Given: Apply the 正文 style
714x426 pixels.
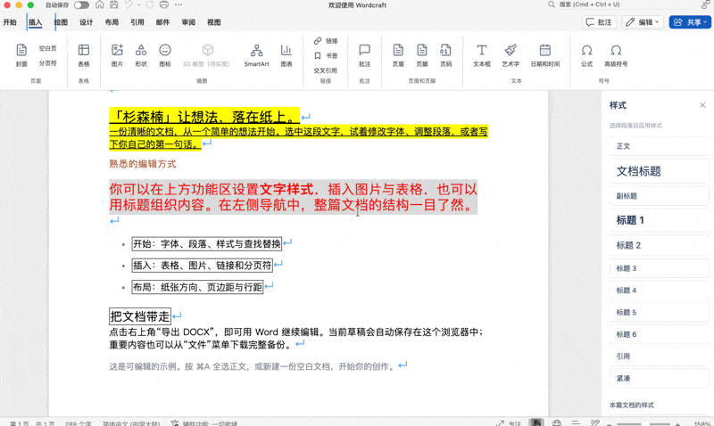Looking at the screenshot, I should pos(659,146).
